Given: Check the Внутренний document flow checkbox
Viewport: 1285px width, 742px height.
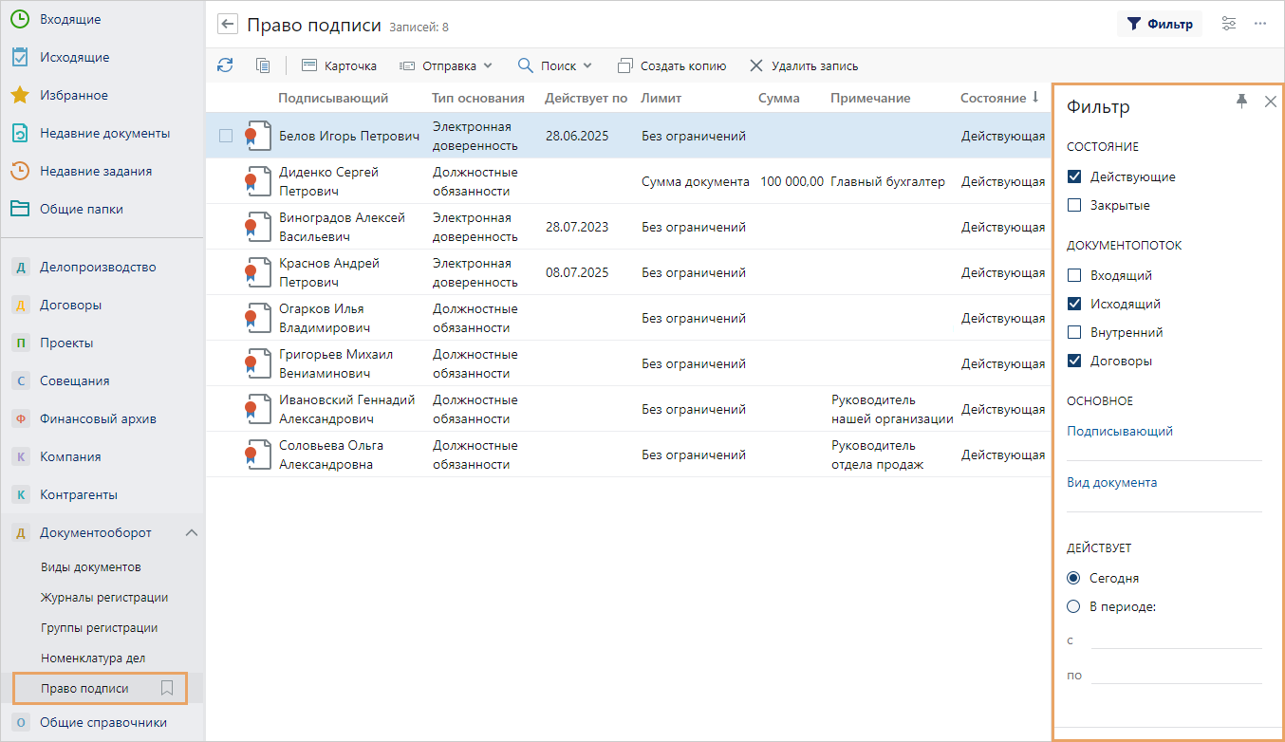Looking at the screenshot, I should (x=1074, y=332).
